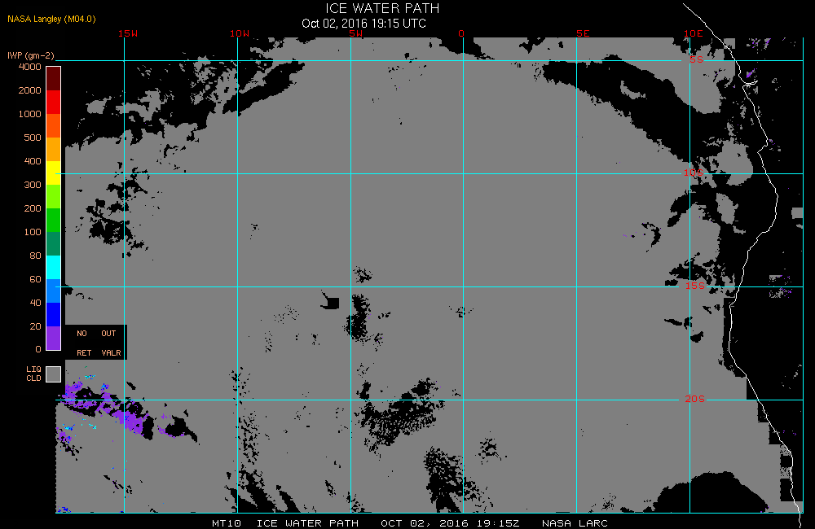
Task: Click the 100 scale value
Action: coord(33,232)
